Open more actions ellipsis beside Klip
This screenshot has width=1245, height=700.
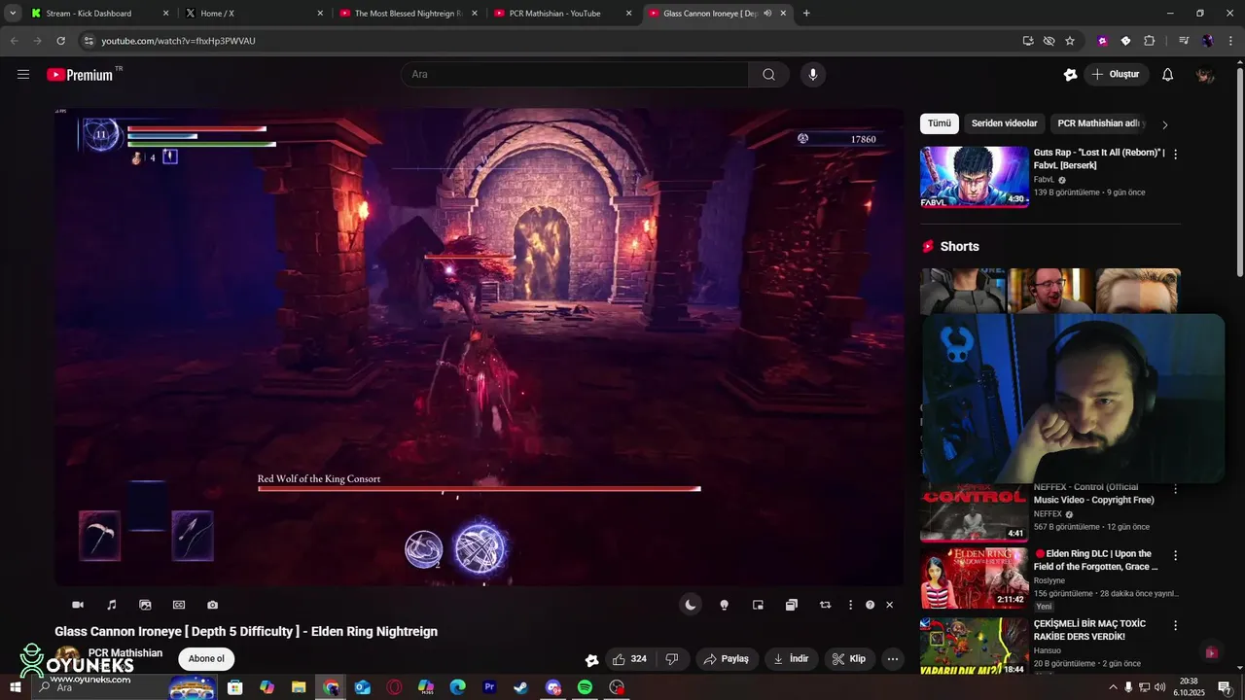[x=892, y=659]
